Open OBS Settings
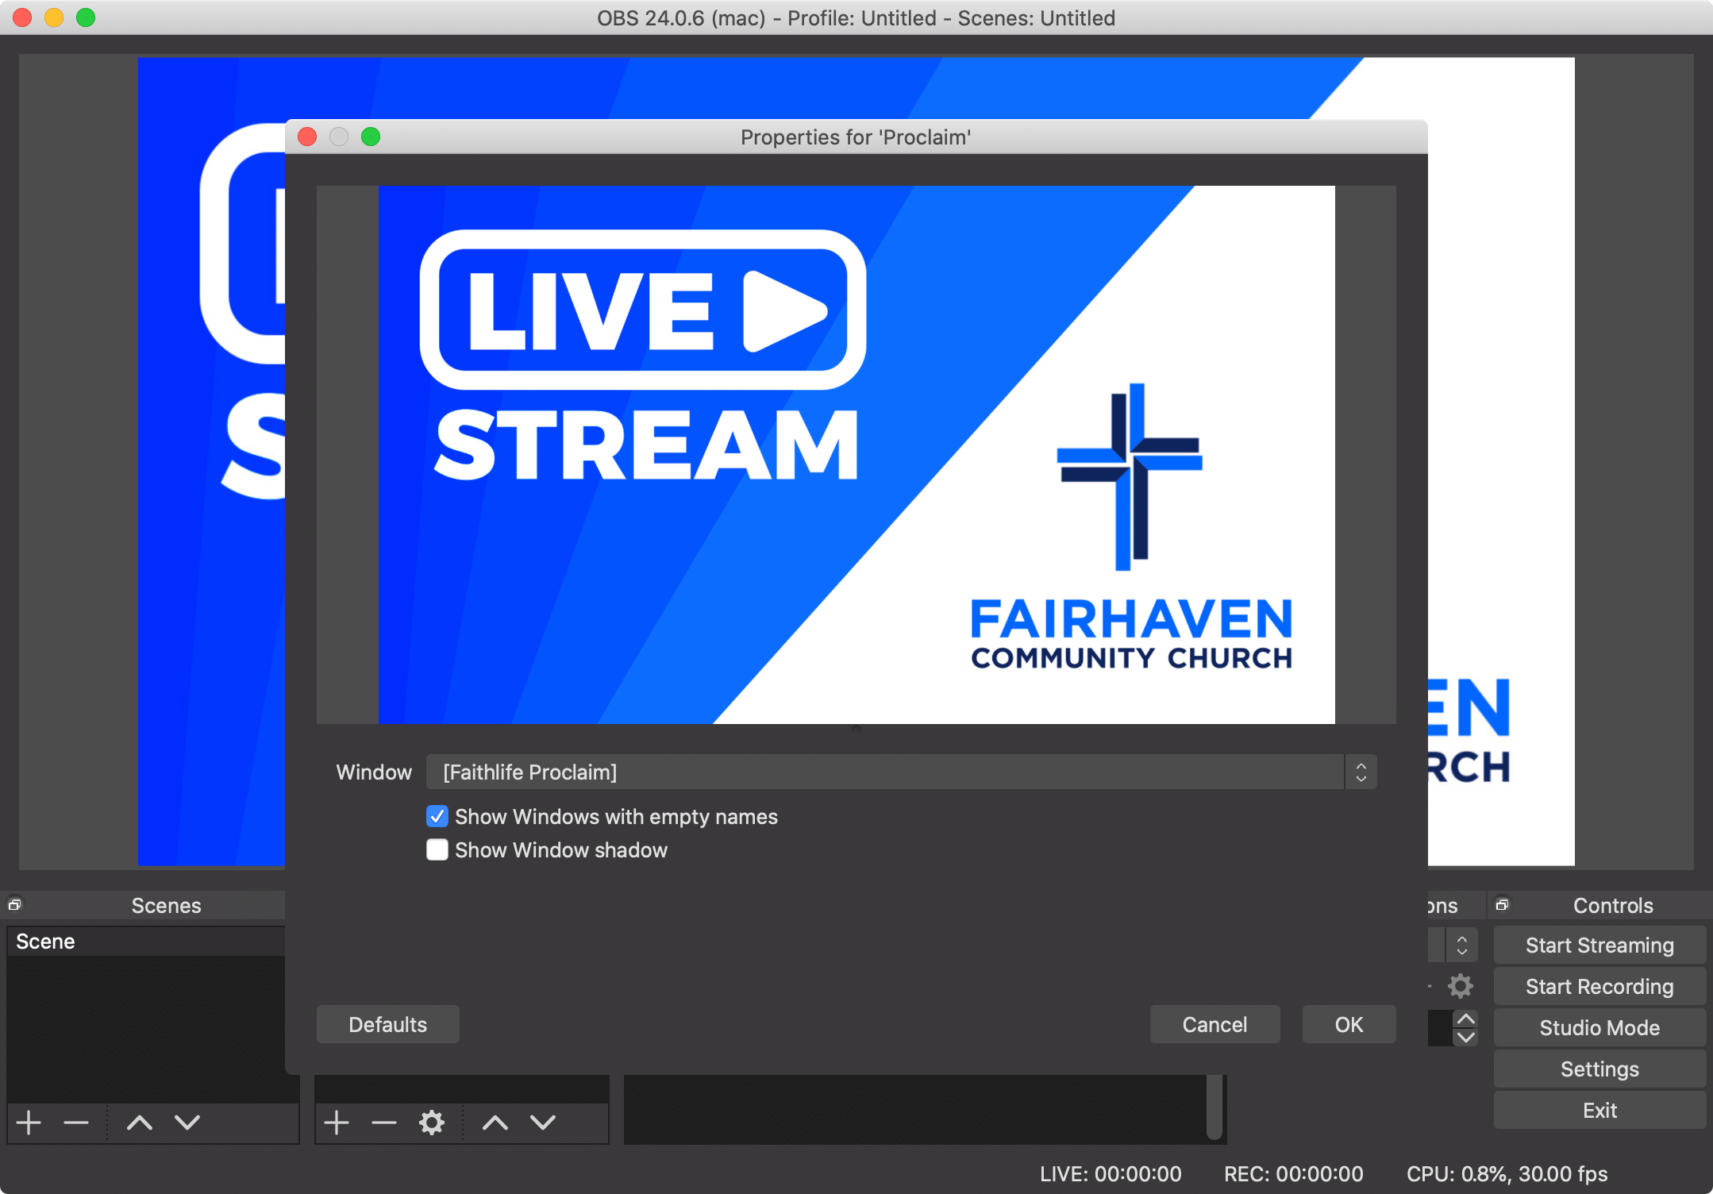1713x1194 pixels. tap(1599, 1069)
